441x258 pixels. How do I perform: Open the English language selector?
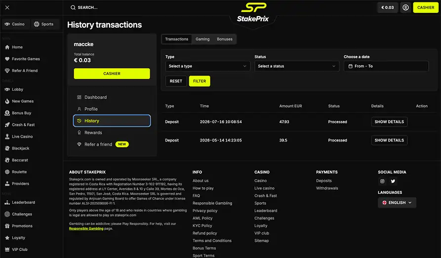[397, 203]
